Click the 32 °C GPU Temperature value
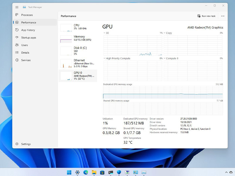This screenshot has width=235, height=176. point(128,142)
